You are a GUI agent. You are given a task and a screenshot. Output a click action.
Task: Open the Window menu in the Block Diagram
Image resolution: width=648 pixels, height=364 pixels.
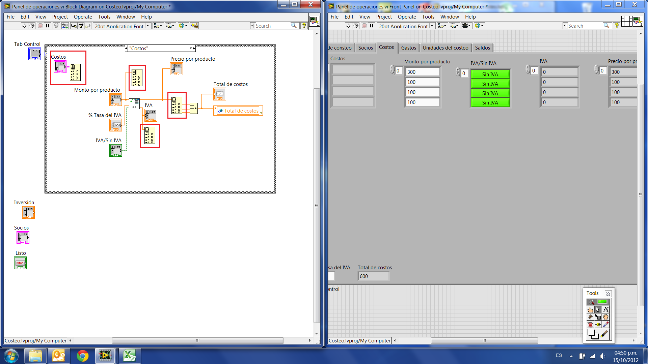coord(126,17)
